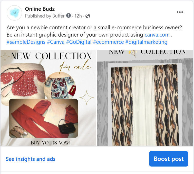Click the #GoDigital hashtag
Viewport: 194px width, 174px height.
point(79,42)
